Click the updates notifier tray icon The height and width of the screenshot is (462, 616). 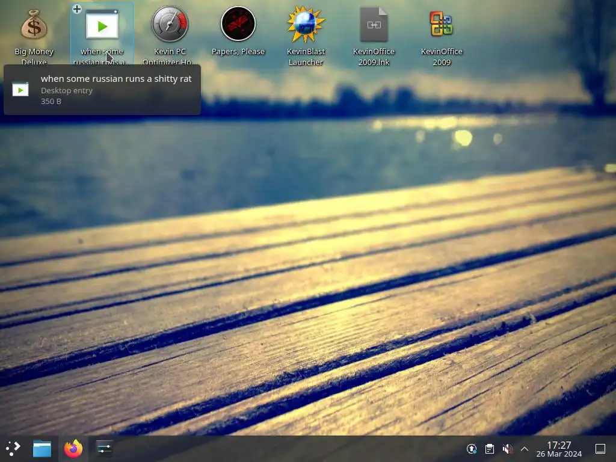click(472, 449)
